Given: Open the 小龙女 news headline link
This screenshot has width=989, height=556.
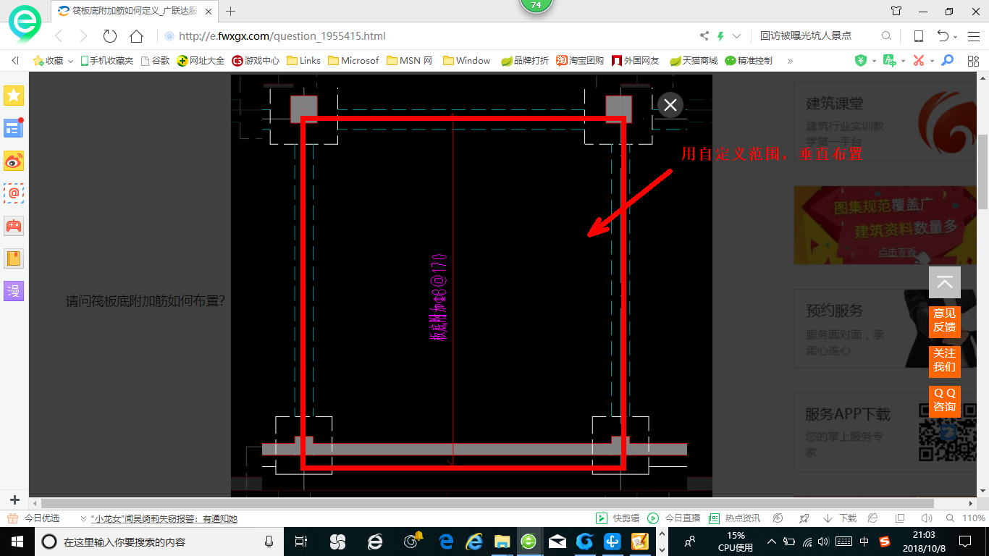Looking at the screenshot, I should point(164,518).
